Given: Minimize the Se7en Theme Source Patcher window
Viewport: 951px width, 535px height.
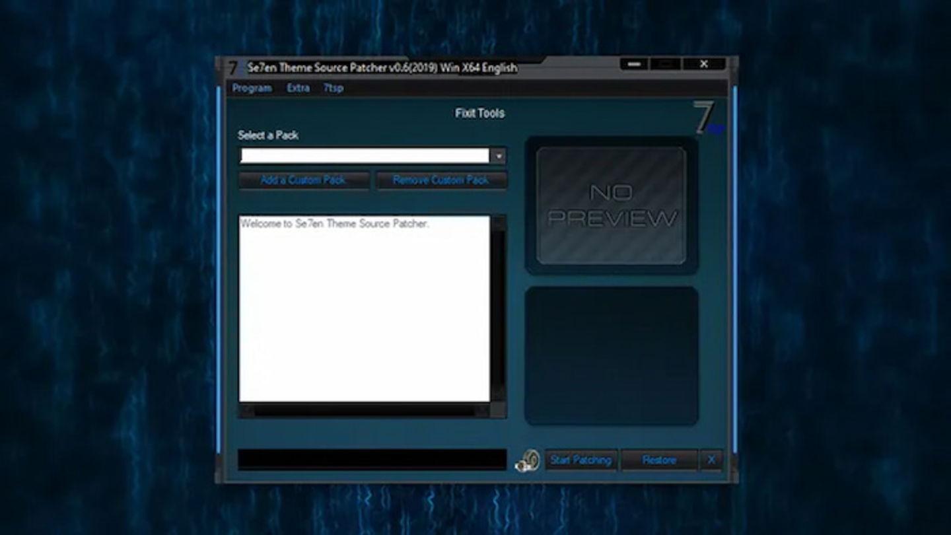Looking at the screenshot, I should 634,64.
